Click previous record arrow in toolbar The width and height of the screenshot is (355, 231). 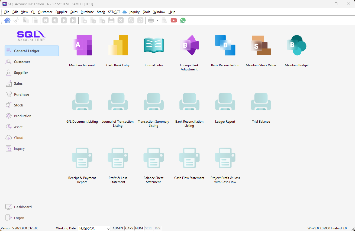(x=55, y=20)
